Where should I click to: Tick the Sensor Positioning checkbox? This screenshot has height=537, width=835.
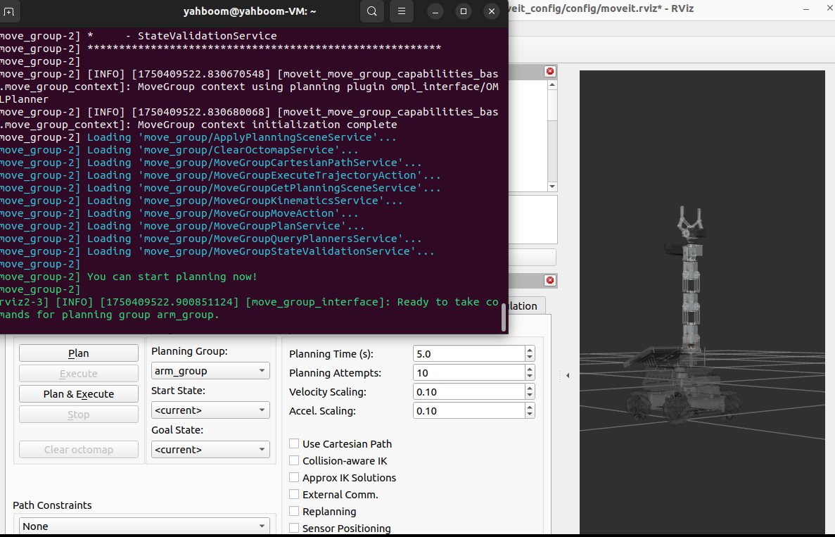coord(294,528)
